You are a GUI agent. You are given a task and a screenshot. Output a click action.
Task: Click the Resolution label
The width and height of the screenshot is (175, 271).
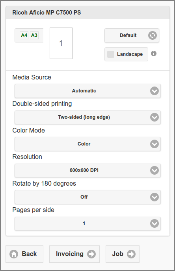[x=27, y=157]
